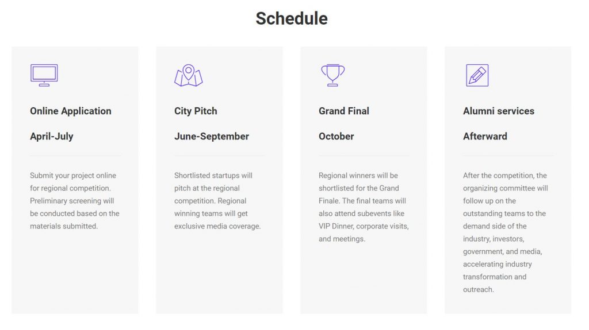Click the 'Submit your project online' description
Screen dimensions: 589x330
pyautogui.click(x=75, y=201)
